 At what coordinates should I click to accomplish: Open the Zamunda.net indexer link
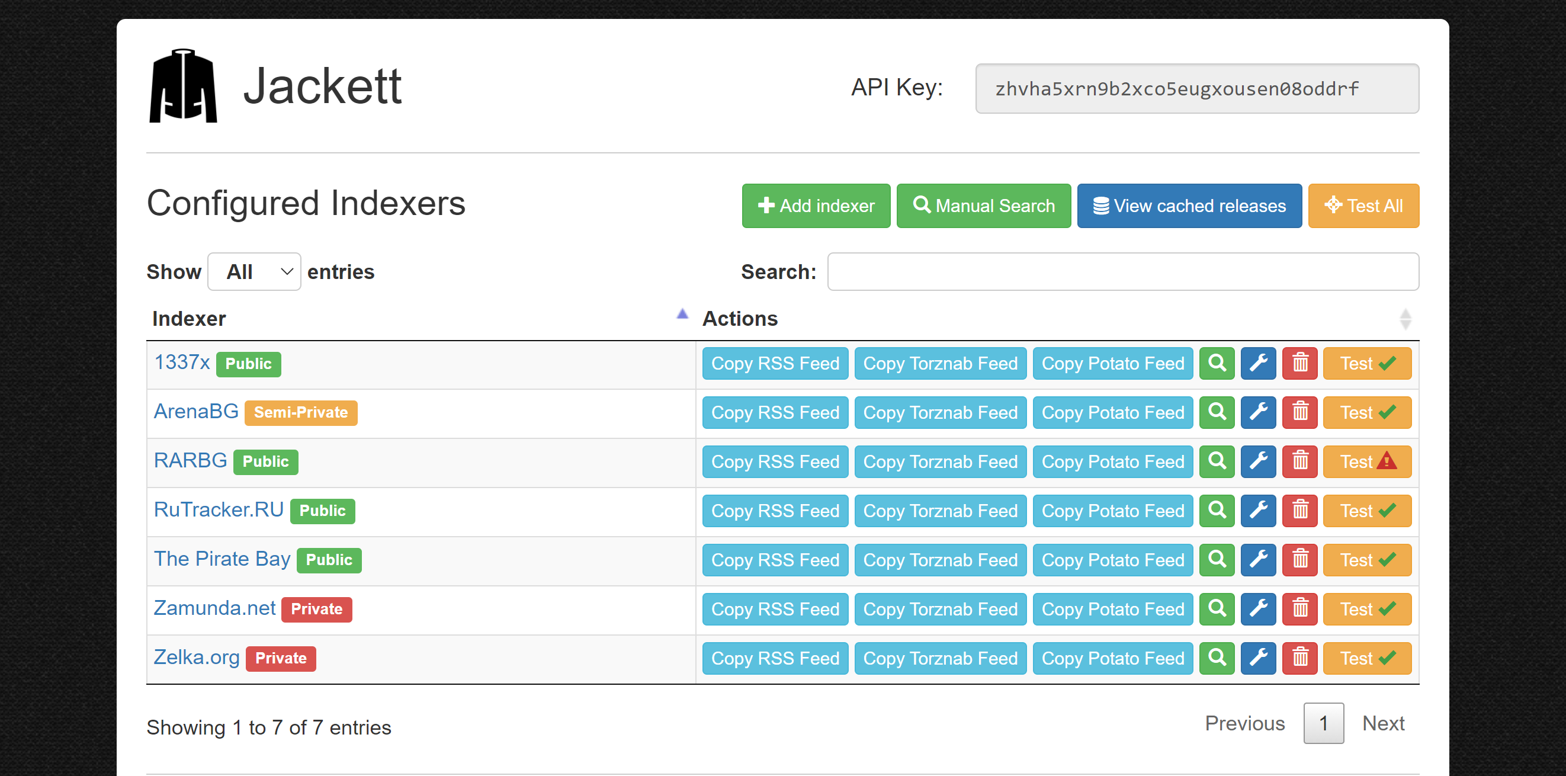click(214, 608)
